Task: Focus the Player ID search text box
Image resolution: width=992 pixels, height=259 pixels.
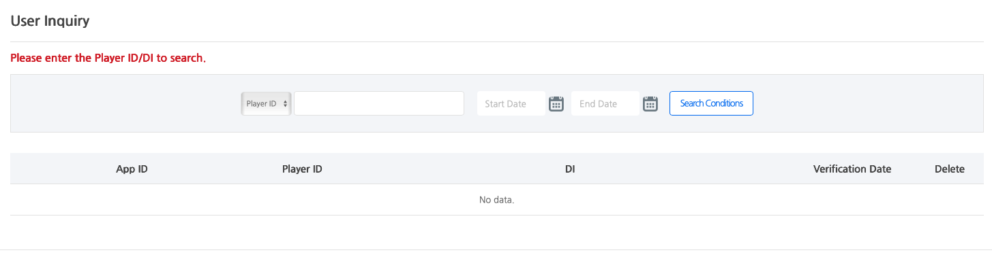Action: (x=379, y=103)
